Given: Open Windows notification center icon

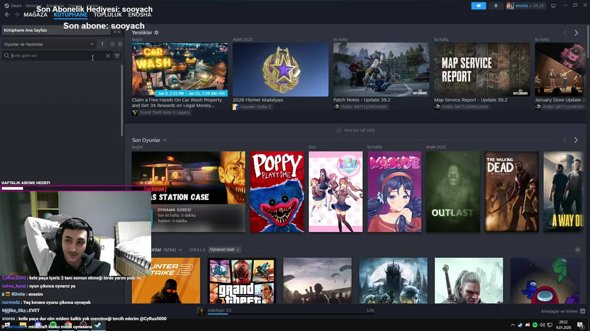Looking at the screenshot, I should point(580,325).
